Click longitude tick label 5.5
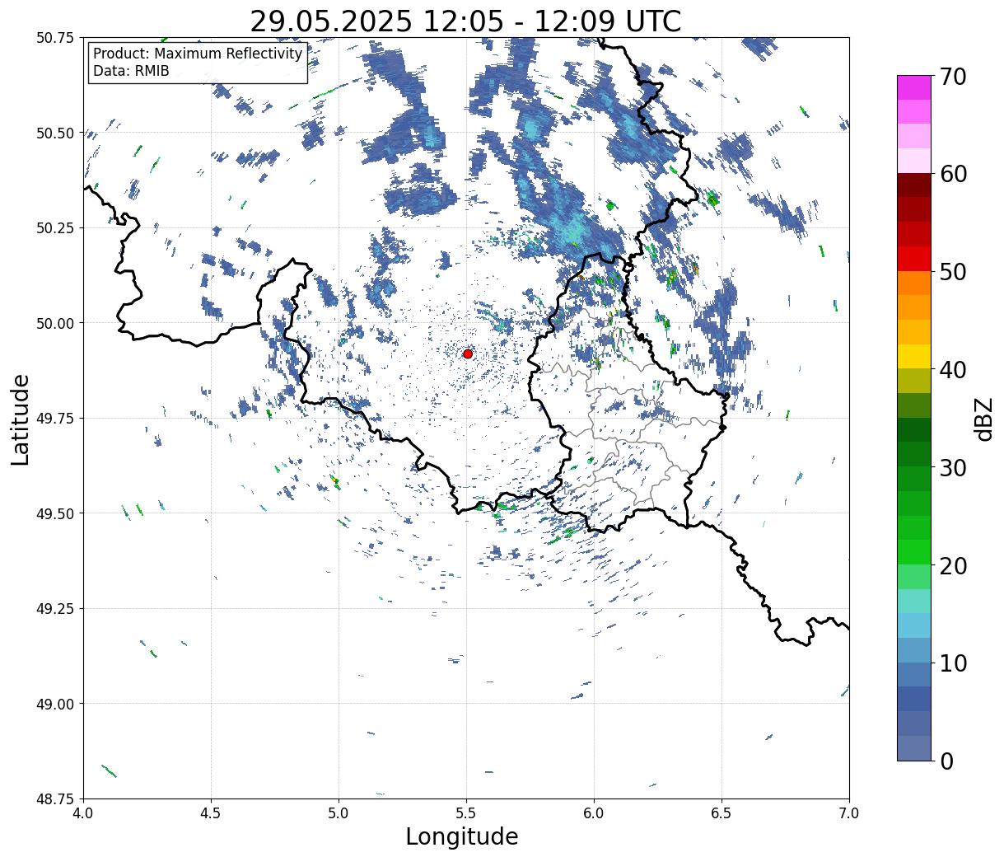 point(466,813)
